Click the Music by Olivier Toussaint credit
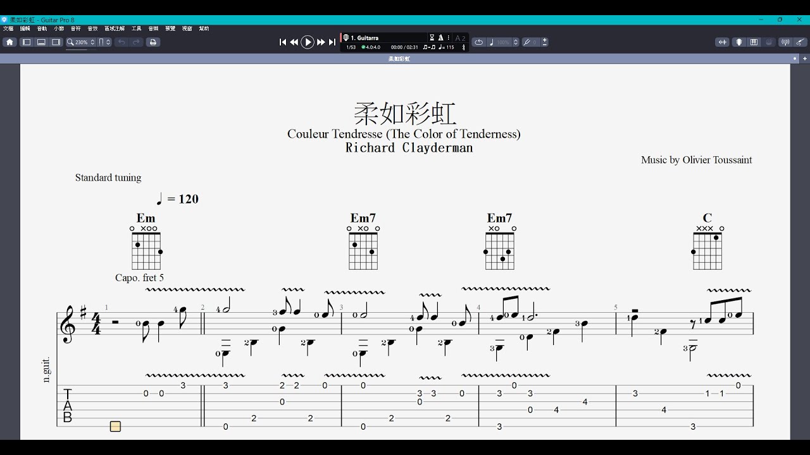Image resolution: width=810 pixels, height=455 pixels. [696, 160]
